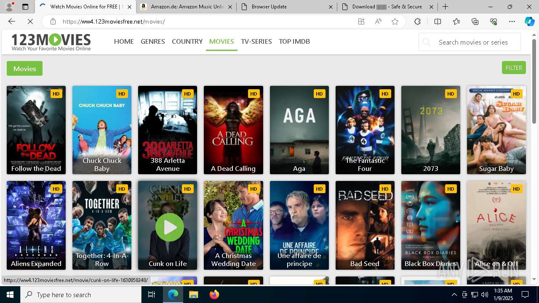Open volume control in system tray
This screenshot has width=539, height=303.
[x=485, y=295]
